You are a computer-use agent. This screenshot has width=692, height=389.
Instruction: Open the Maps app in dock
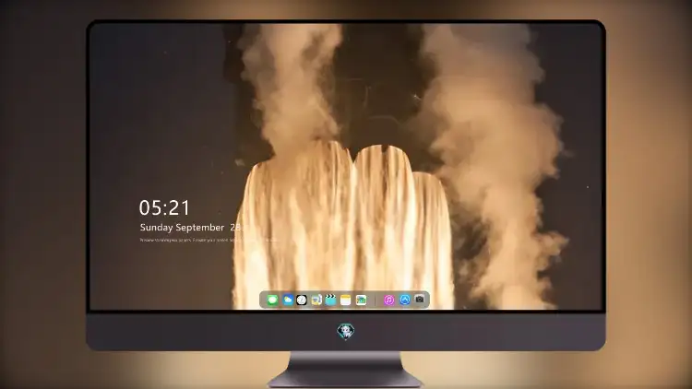(x=361, y=300)
